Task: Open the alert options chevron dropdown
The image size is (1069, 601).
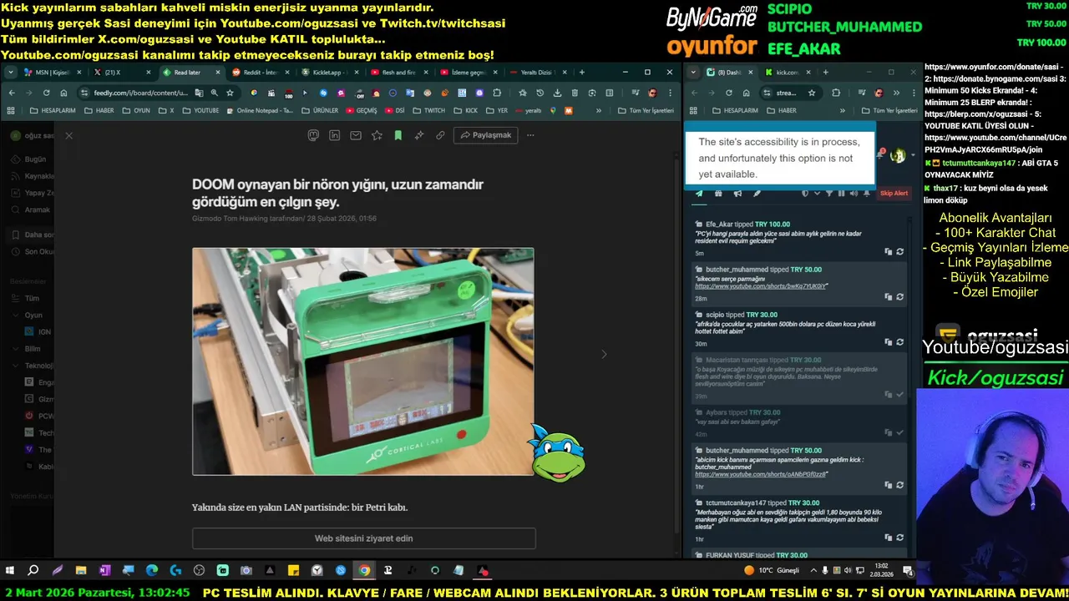Action: point(817,194)
